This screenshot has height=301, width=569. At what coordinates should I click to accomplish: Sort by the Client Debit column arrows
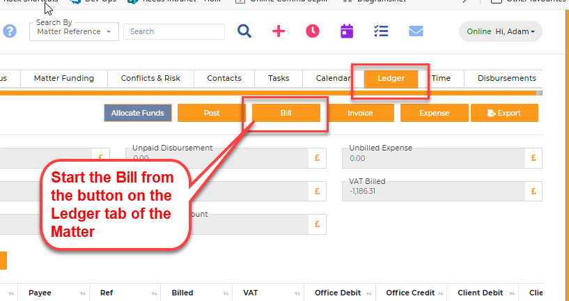tap(512, 293)
